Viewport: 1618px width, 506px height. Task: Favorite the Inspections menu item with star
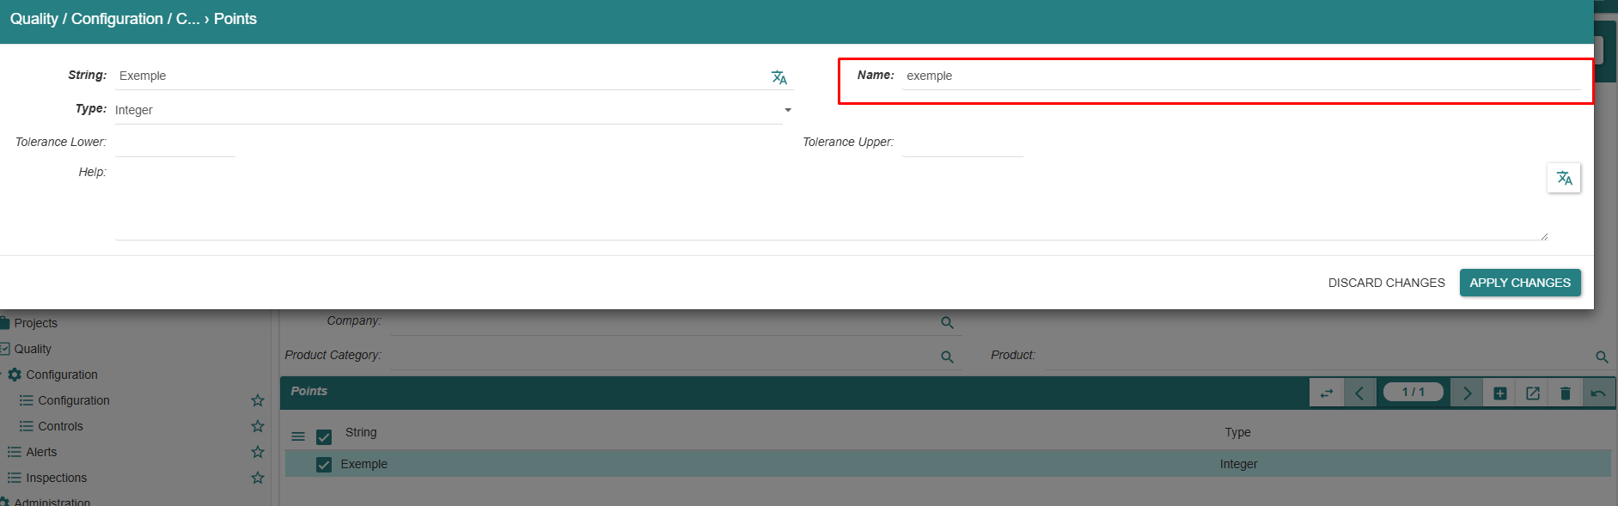coord(257,478)
